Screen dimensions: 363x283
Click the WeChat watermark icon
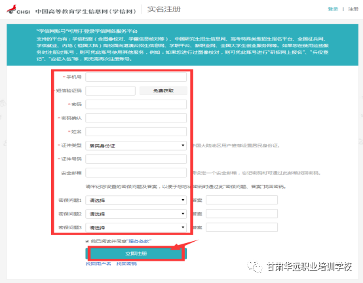pyautogui.click(x=255, y=267)
